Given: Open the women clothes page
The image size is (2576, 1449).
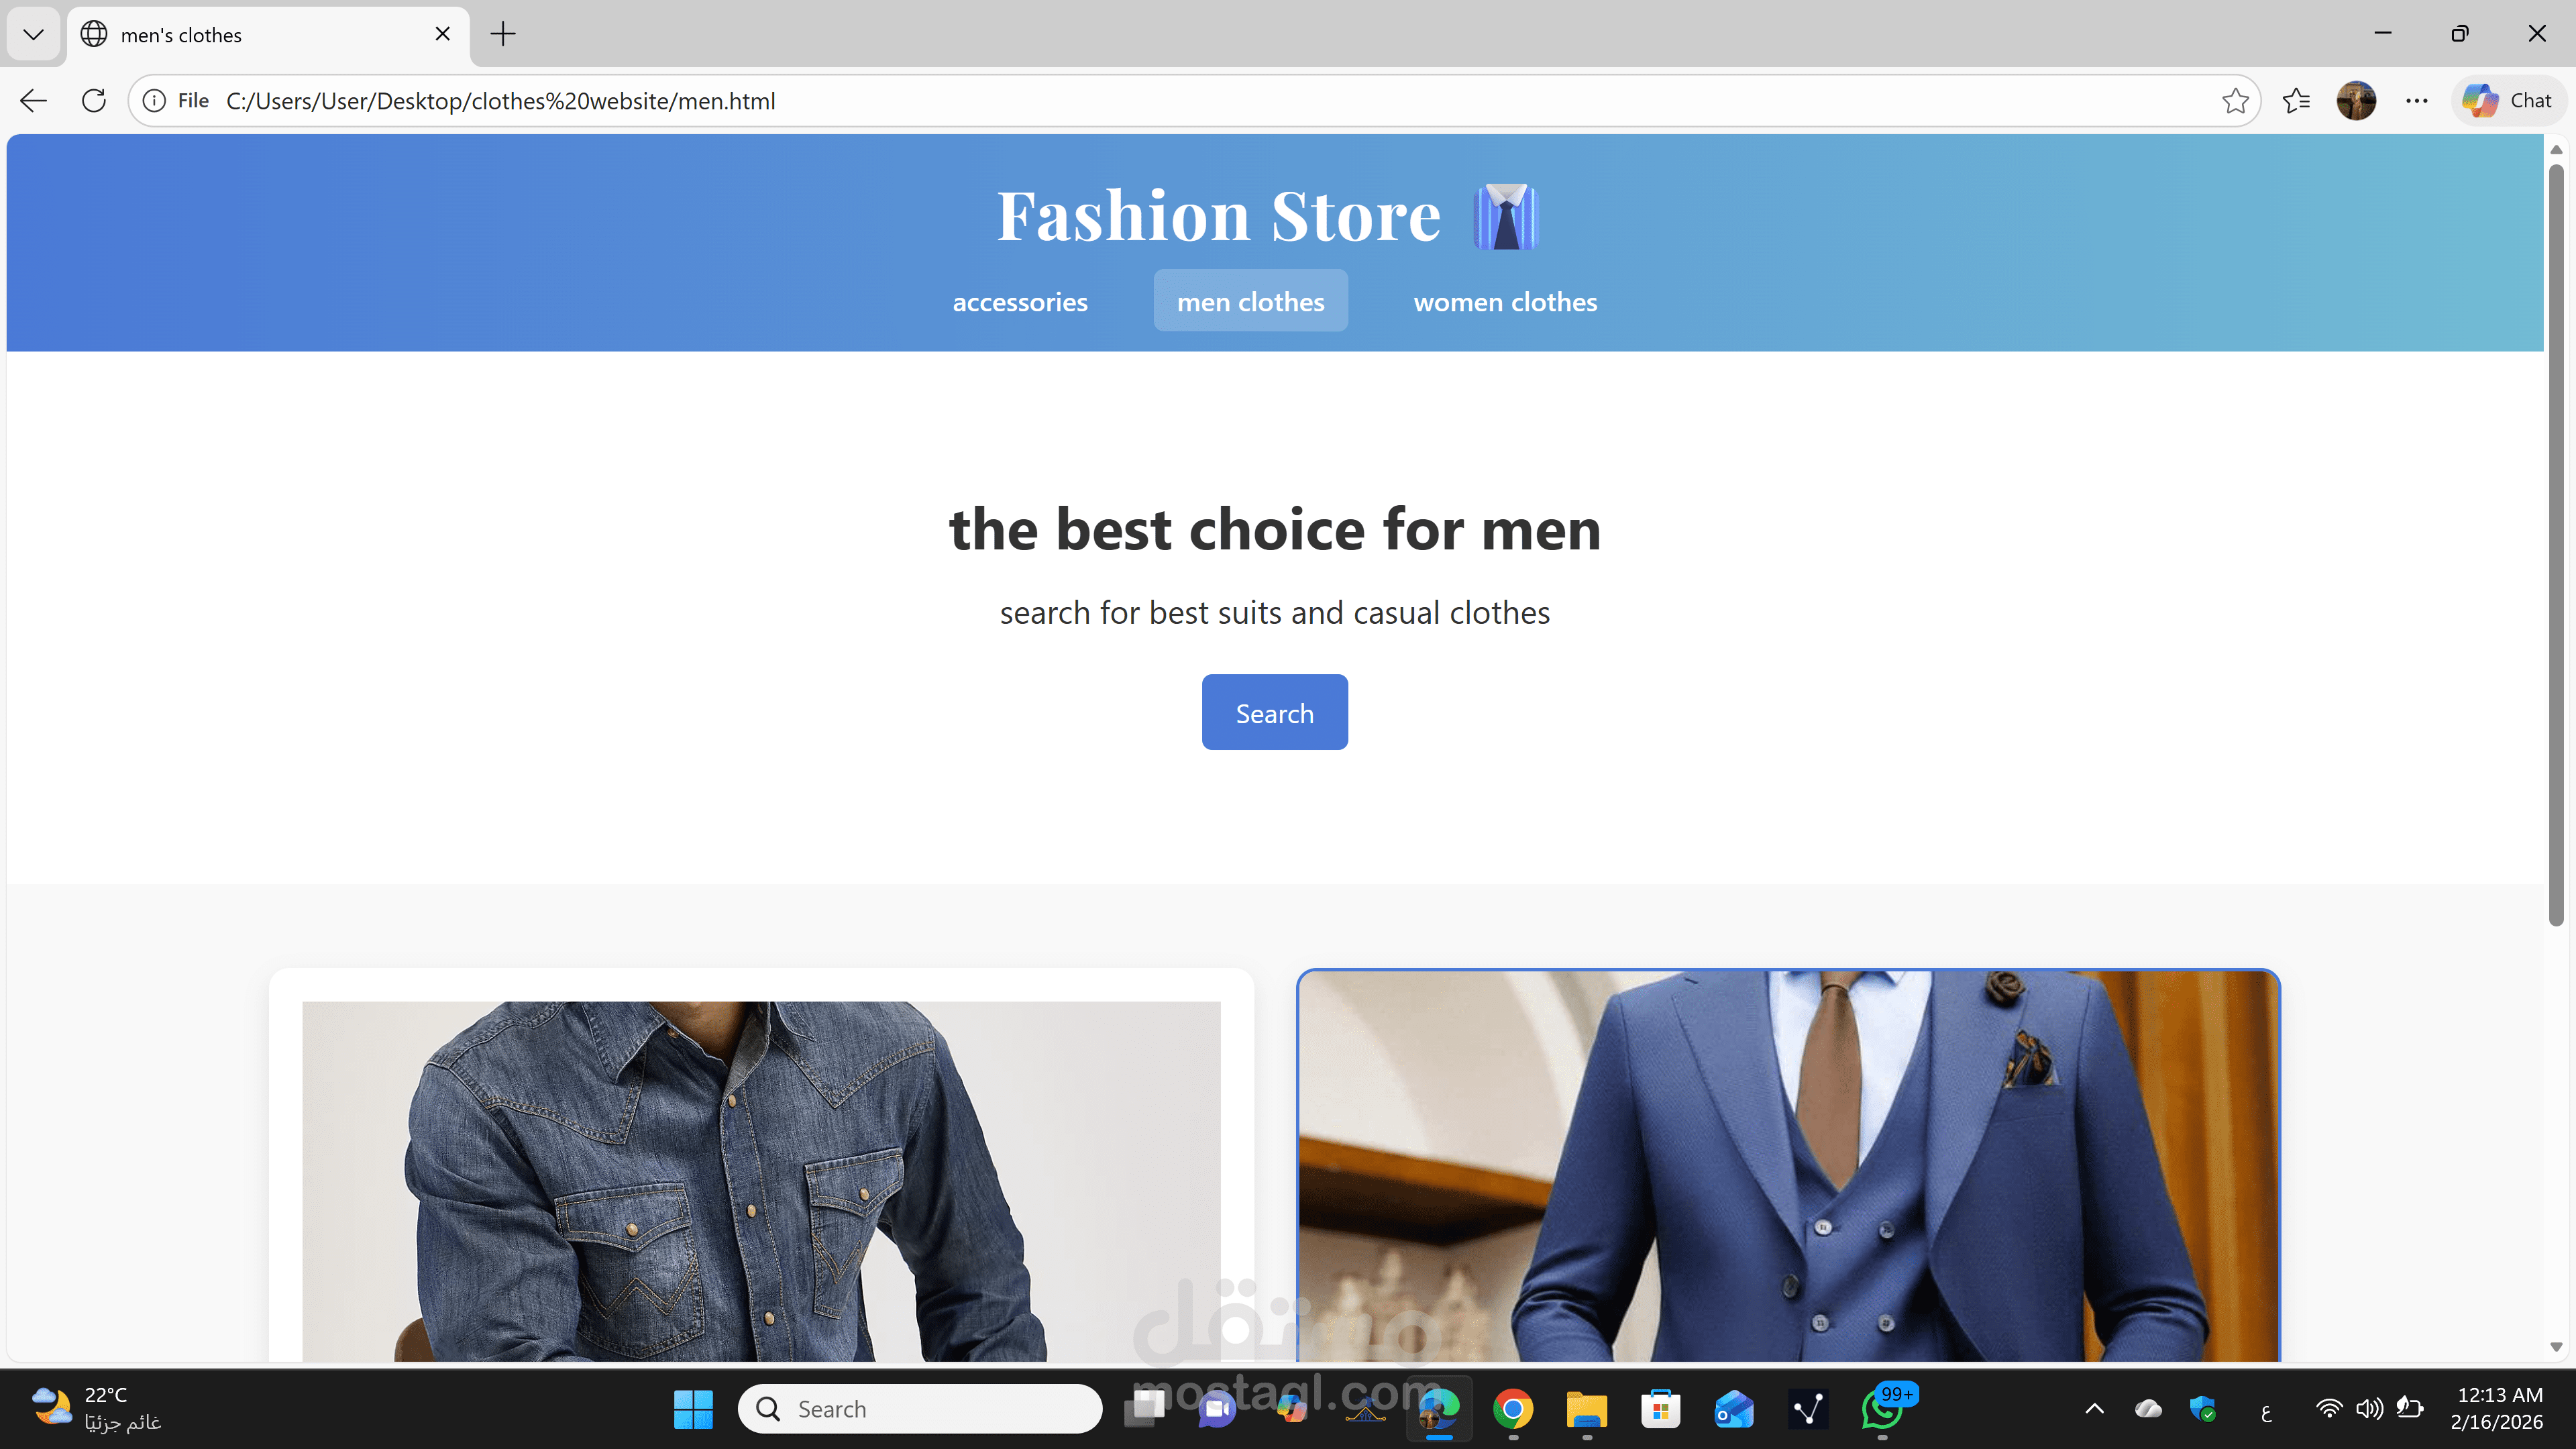Looking at the screenshot, I should pos(1504,302).
